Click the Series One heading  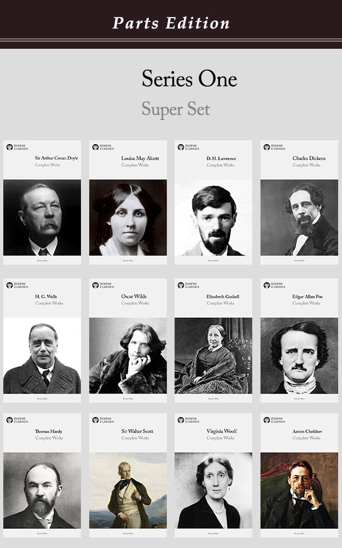[189, 78]
